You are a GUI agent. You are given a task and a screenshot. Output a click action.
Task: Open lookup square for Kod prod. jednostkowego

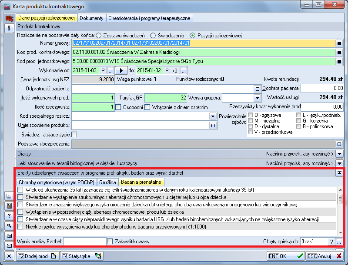pos(339,62)
